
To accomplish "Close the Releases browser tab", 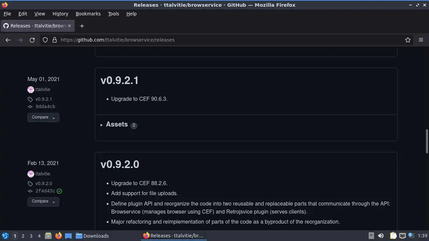I will (x=69, y=26).
